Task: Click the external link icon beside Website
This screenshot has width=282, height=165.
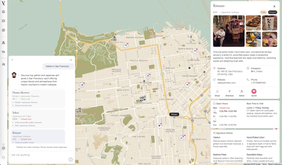Action: 214,79
